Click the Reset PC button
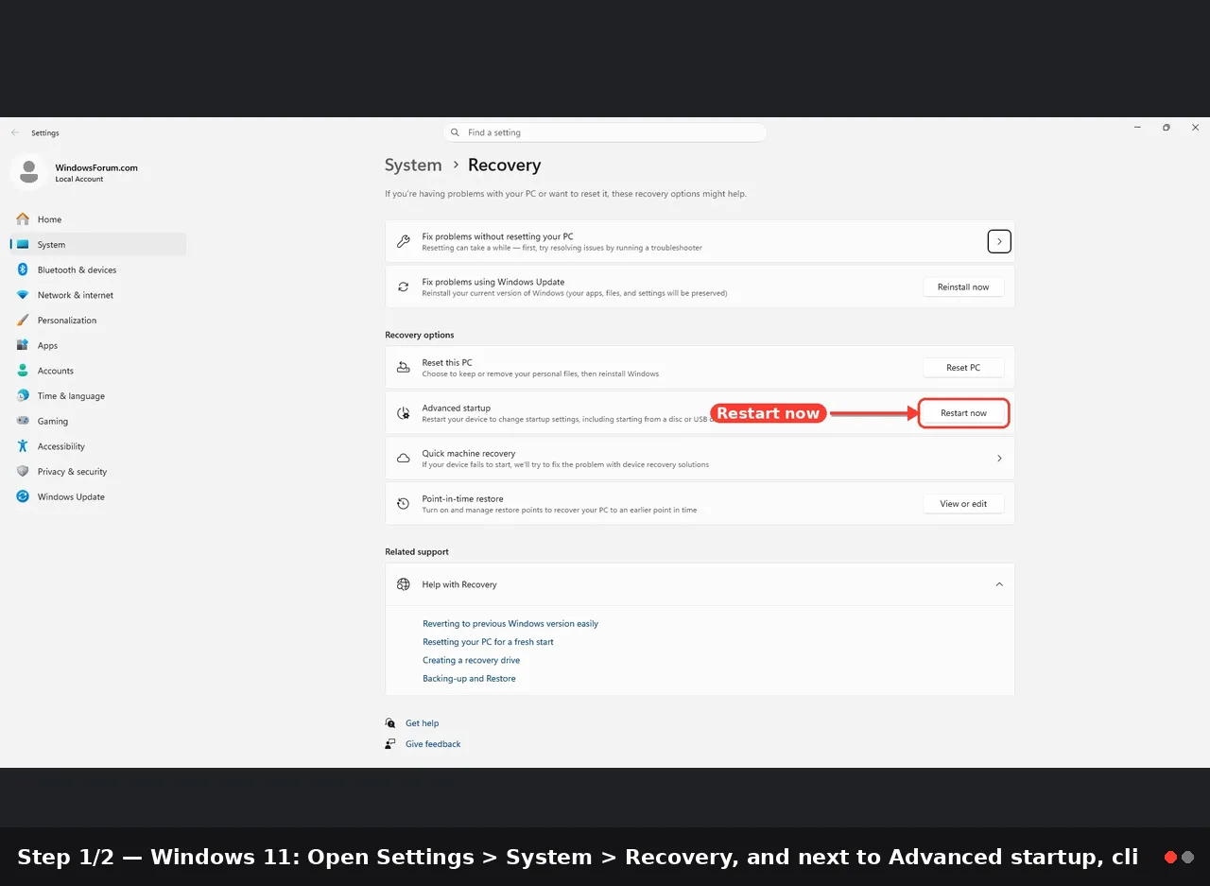Viewport: 1210px width, 886px height. click(x=963, y=368)
